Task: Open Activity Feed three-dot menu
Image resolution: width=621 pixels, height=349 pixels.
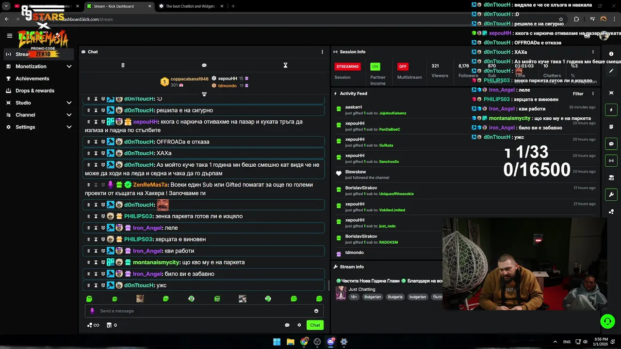Action: (x=593, y=94)
